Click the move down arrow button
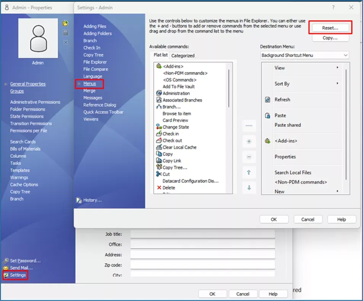The image size is (363, 301). click(x=249, y=187)
